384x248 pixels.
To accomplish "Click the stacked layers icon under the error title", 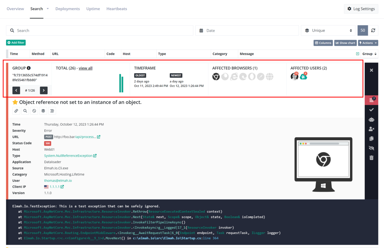I will pos(43,111).
